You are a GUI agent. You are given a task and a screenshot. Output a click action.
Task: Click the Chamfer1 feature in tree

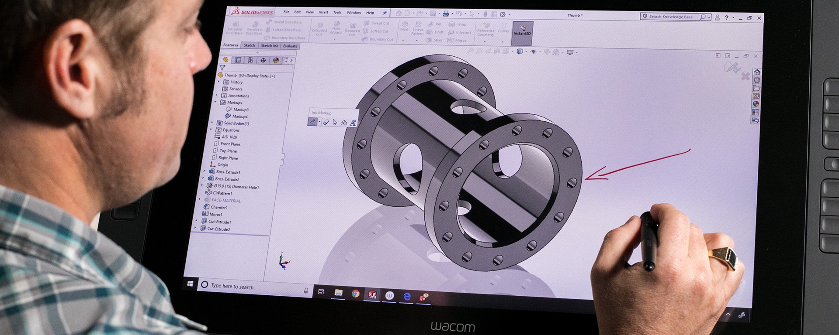(219, 207)
